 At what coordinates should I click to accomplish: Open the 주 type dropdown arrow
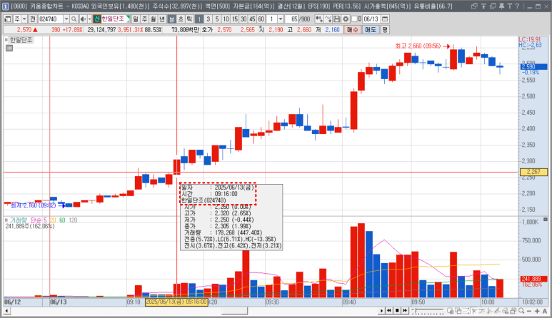pos(24,19)
